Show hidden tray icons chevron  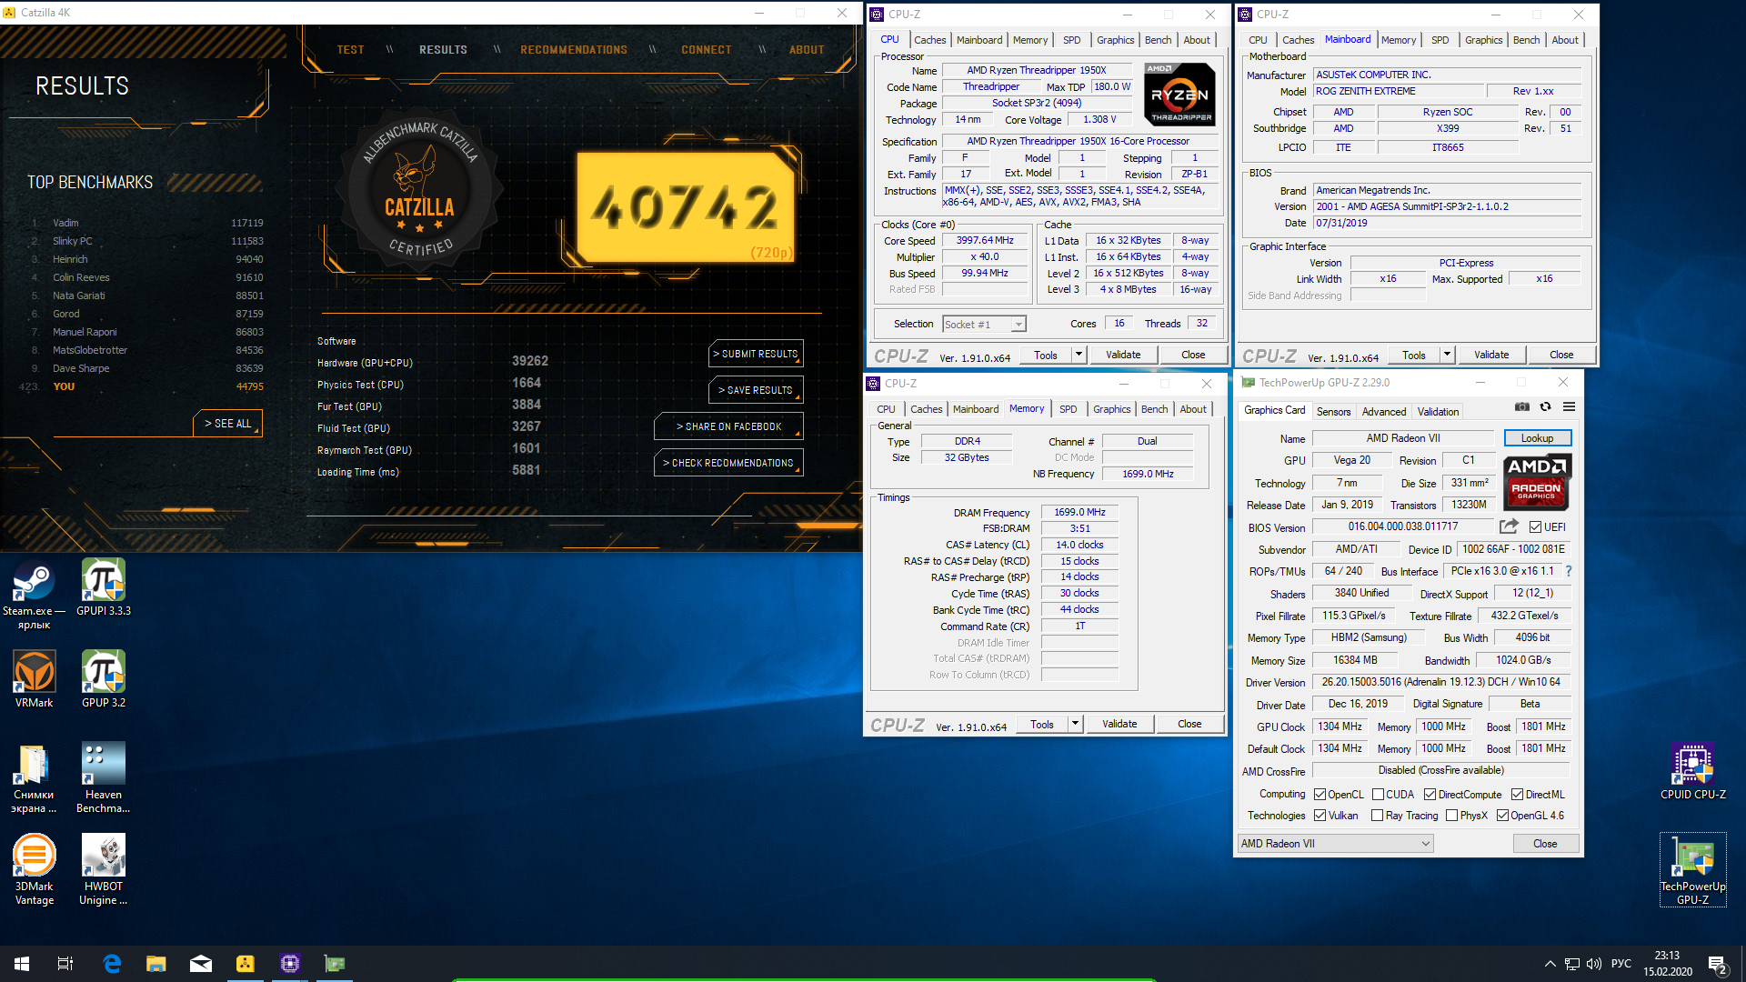click(1550, 964)
